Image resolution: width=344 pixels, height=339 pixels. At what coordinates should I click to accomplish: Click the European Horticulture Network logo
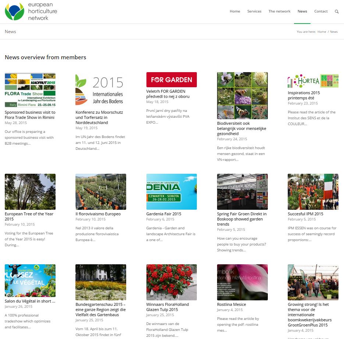[31, 11]
